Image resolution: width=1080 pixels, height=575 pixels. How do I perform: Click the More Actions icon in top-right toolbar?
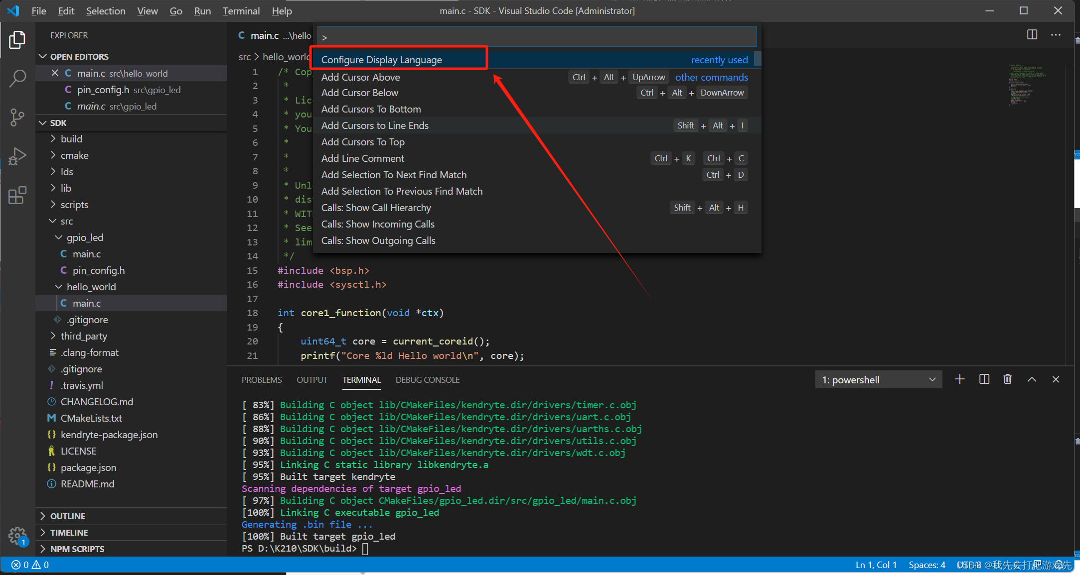click(x=1057, y=35)
